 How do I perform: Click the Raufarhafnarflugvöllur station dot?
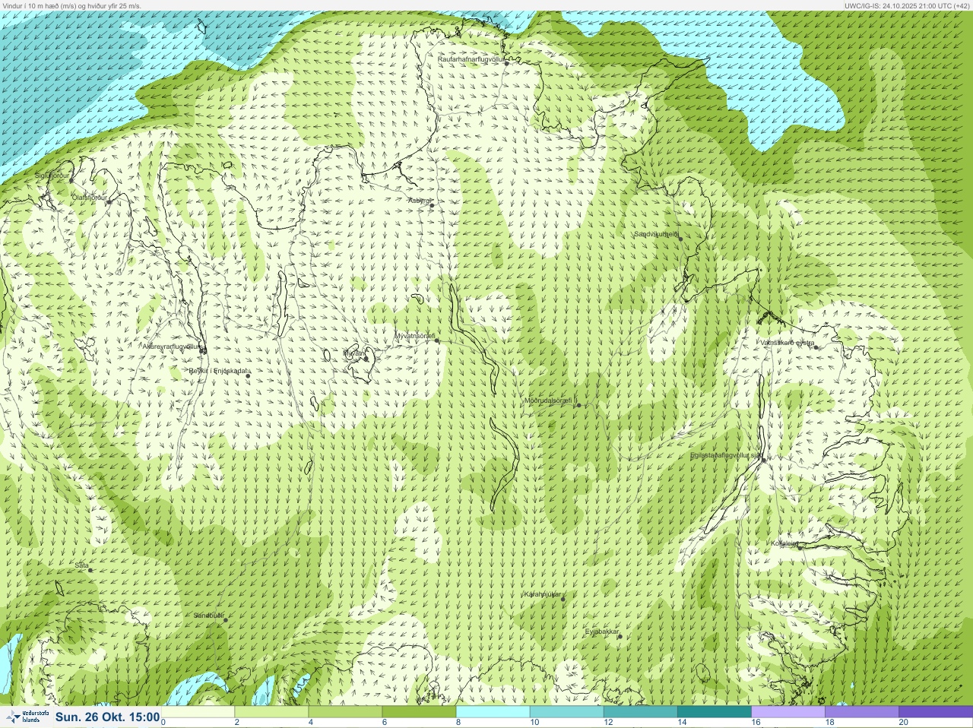coord(507,63)
